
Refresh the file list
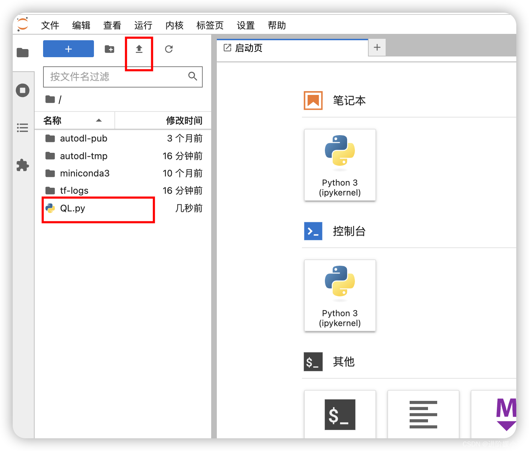coord(169,49)
